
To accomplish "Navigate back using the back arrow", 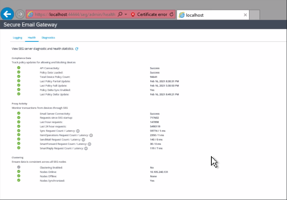I will [x=8, y=14].
